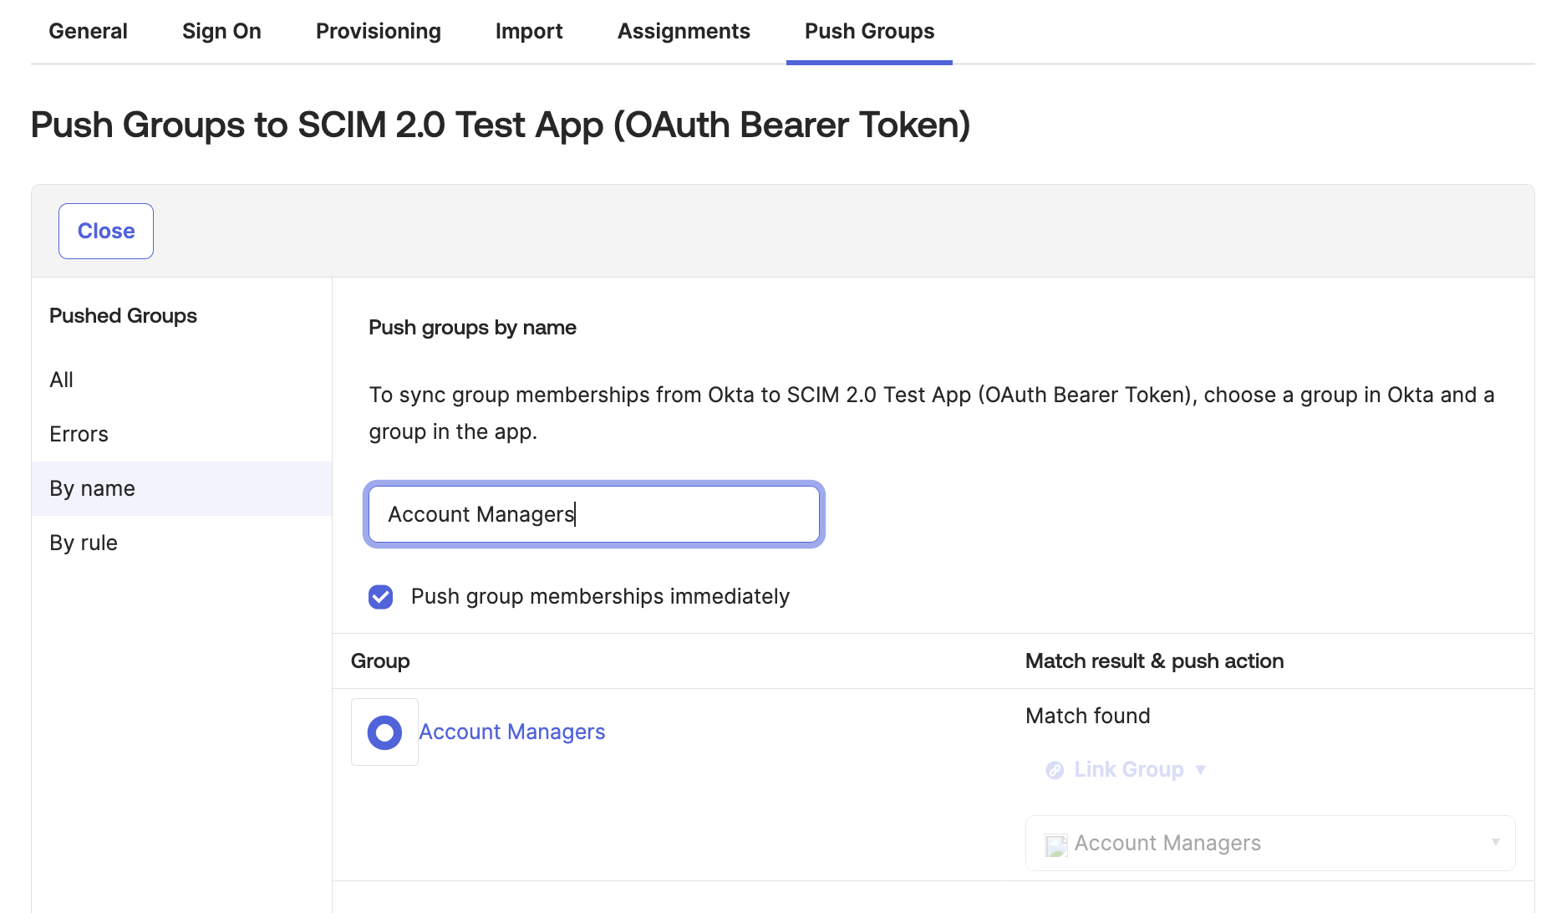
Task: Click the Group column header
Action: [380, 661]
